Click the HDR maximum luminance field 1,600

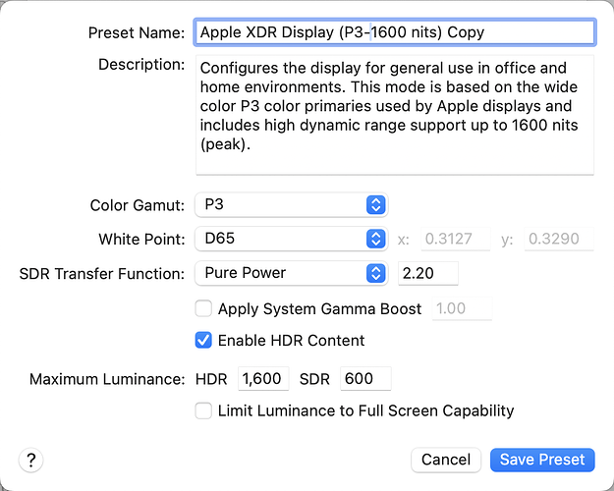[263, 379]
